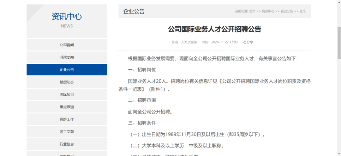The image size is (341, 156).
Task: Click the 企业公告 breadcrumb link
Action: pos(287,11)
